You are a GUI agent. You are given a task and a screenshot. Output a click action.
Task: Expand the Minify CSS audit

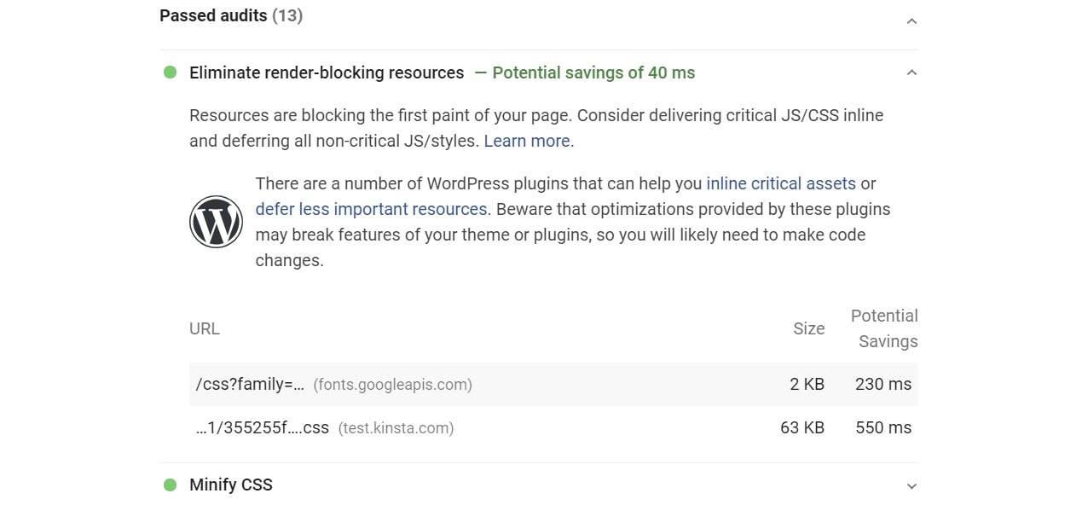[x=911, y=485]
